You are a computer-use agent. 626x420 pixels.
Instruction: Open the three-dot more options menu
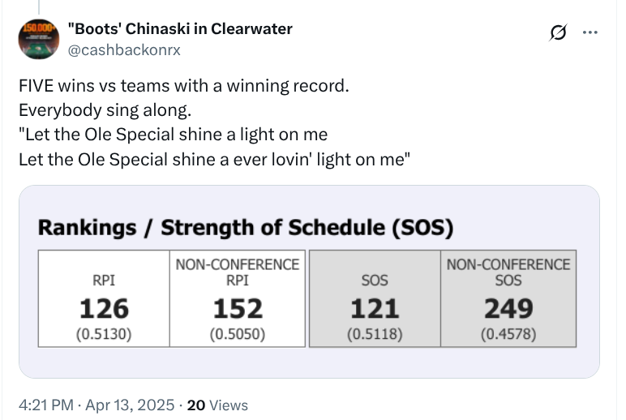point(590,32)
